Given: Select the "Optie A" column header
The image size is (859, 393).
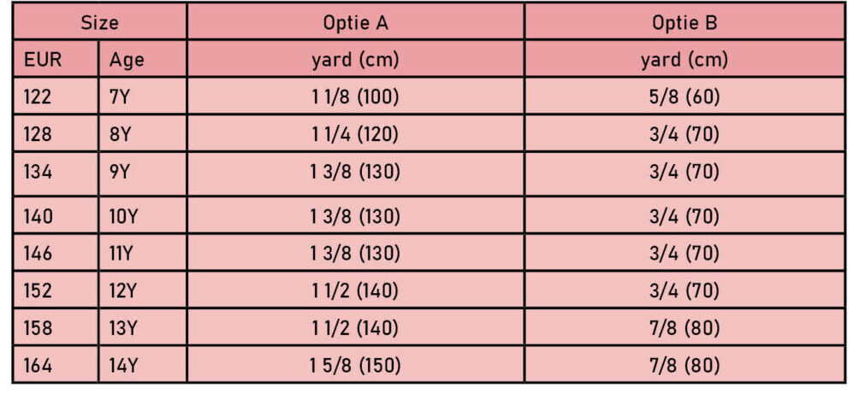Looking at the screenshot, I should click(355, 23).
